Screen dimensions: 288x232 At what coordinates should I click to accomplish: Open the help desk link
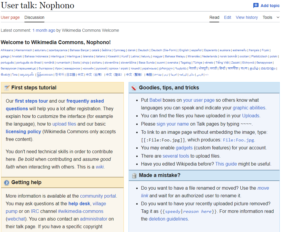click(x=80, y=203)
